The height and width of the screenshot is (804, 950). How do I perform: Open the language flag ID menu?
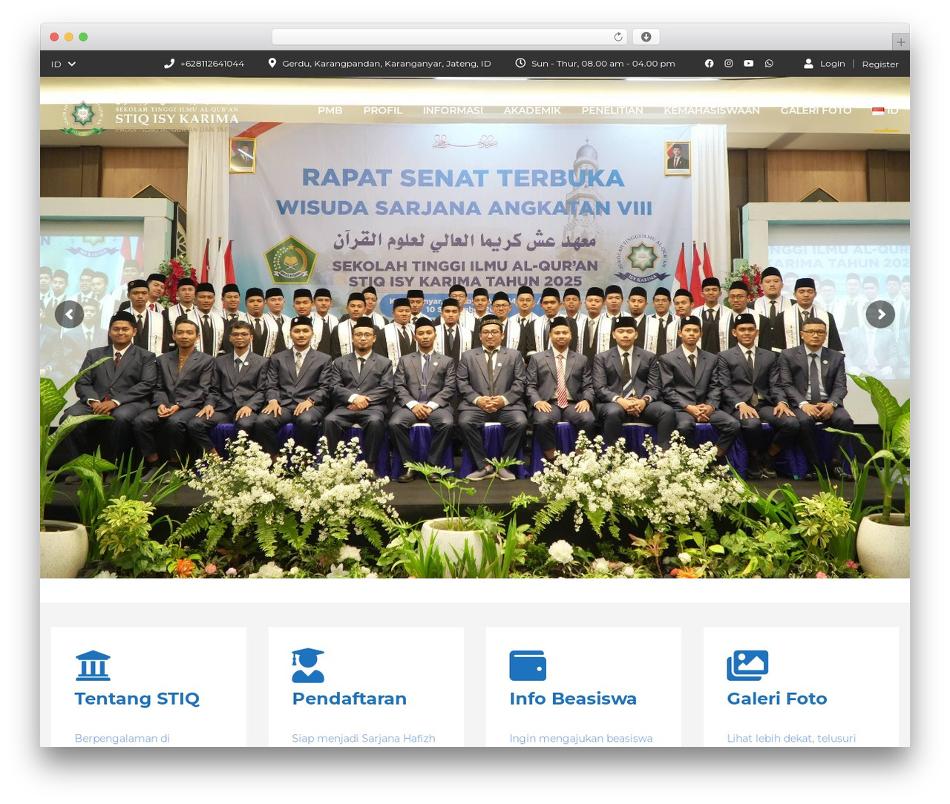tap(885, 111)
